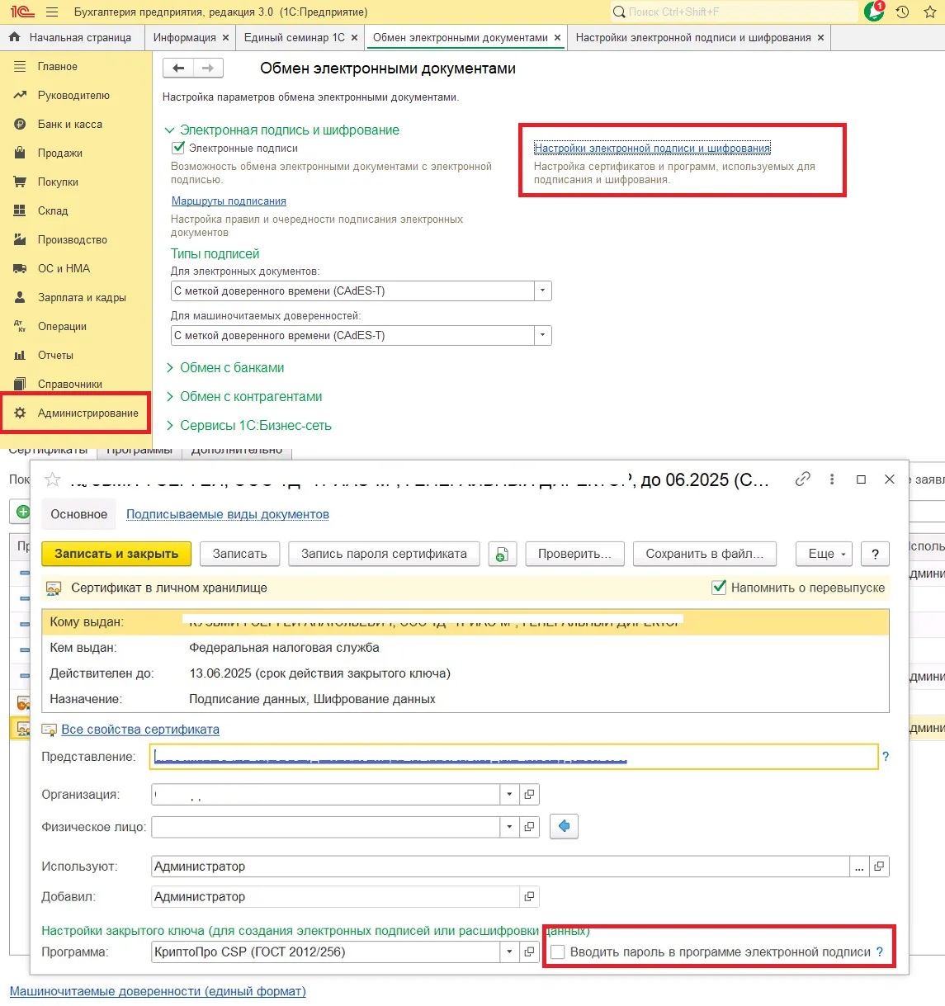Click Записать и закрыть button
945x1006 pixels.
pos(116,554)
